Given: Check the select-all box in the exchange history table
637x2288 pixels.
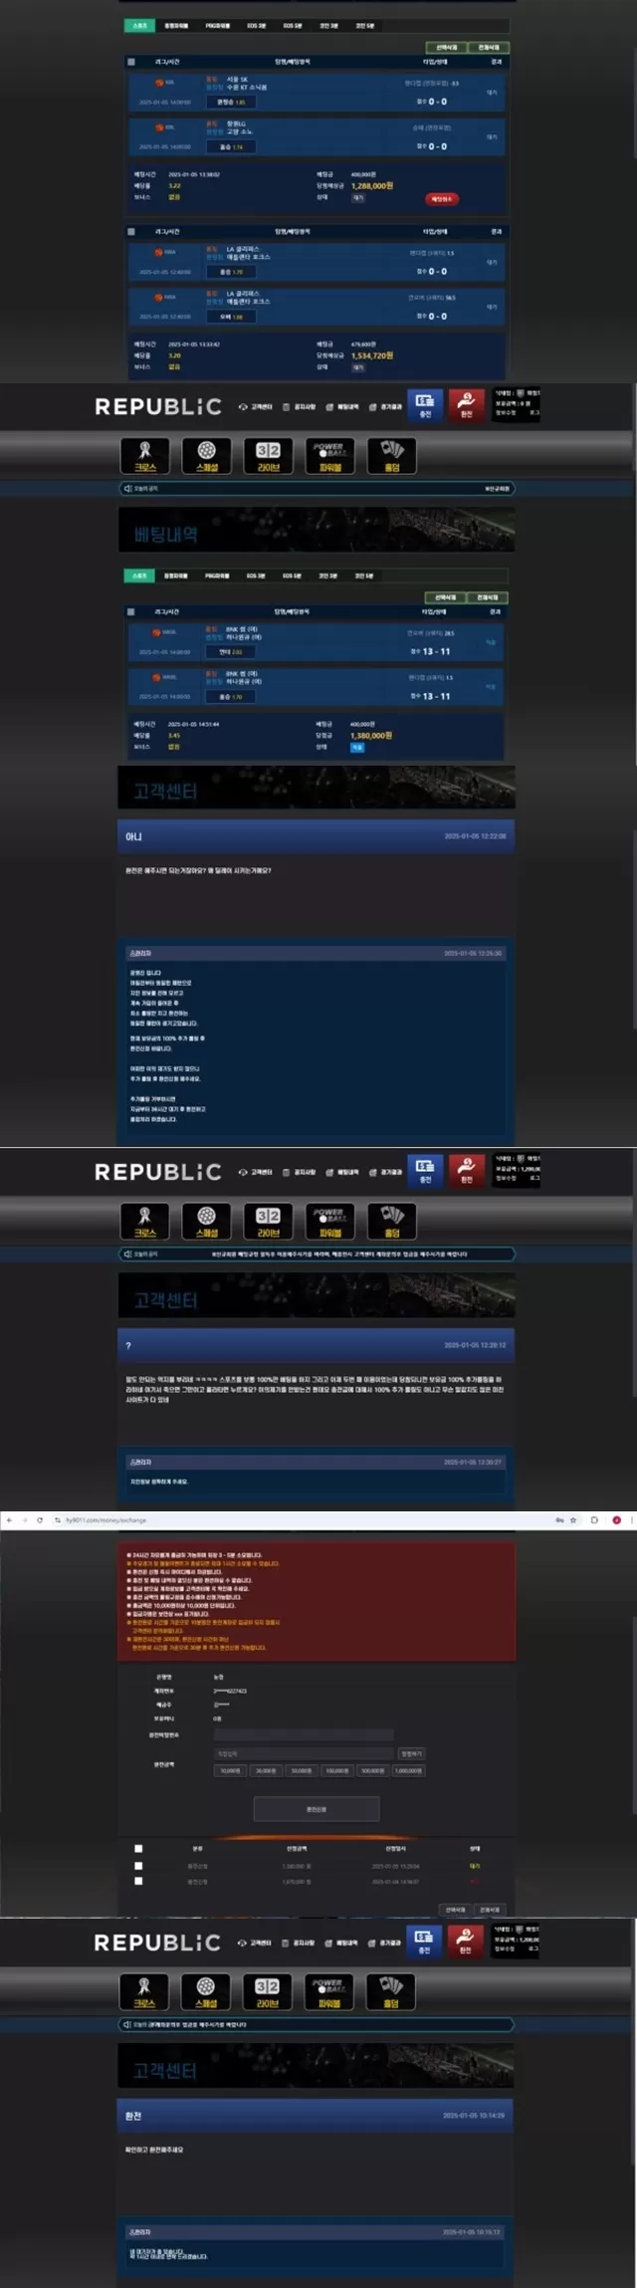Looking at the screenshot, I should click(138, 1848).
